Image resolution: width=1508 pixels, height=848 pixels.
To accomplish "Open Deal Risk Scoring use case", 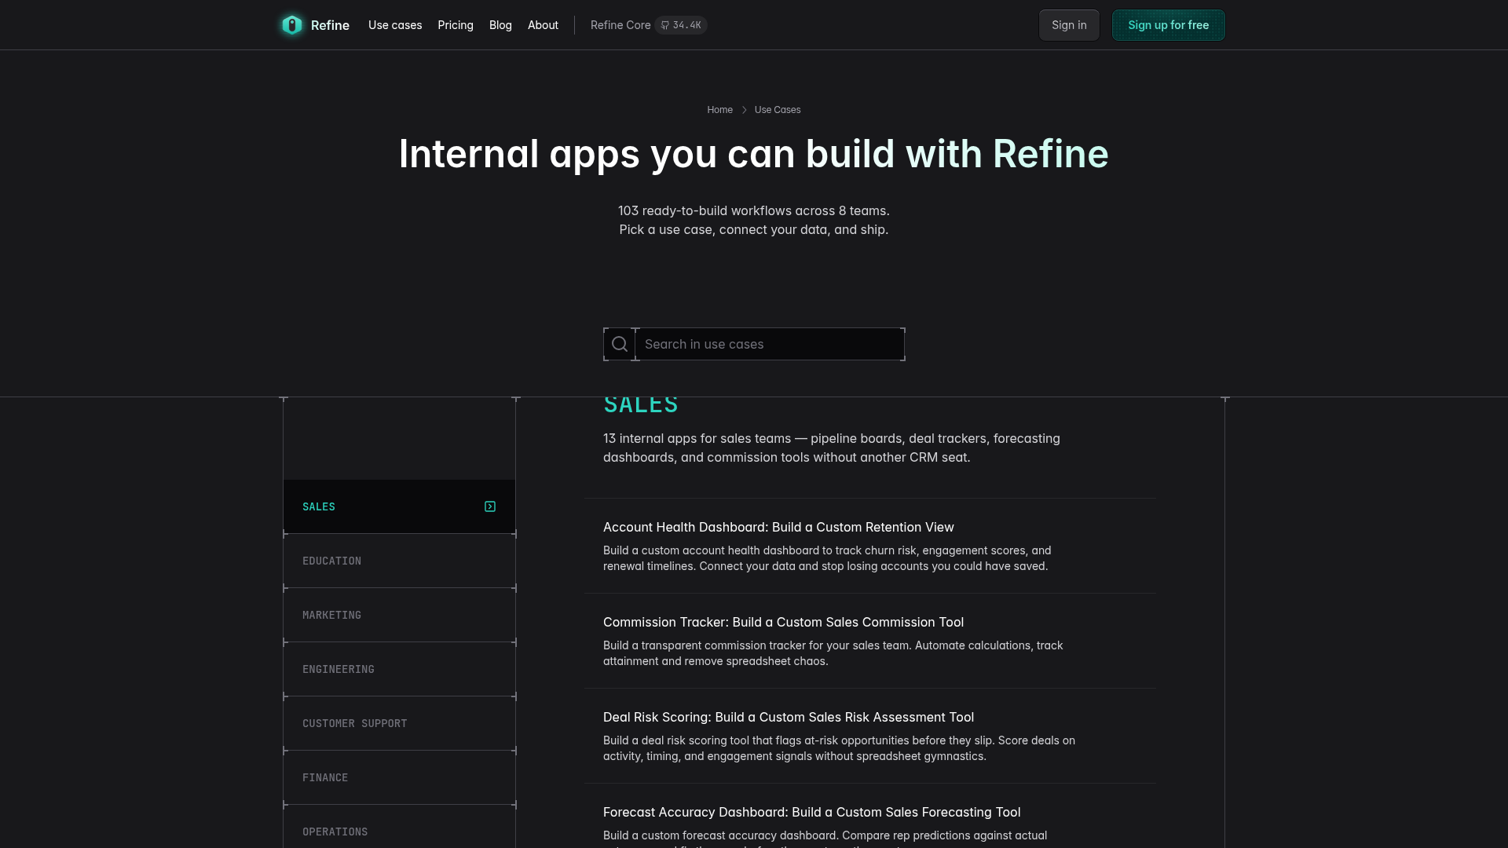I will tap(789, 717).
